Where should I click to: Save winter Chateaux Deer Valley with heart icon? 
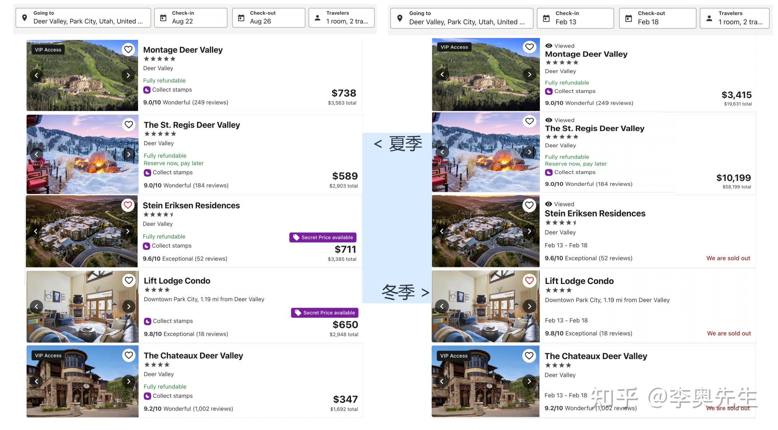[x=529, y=356]
